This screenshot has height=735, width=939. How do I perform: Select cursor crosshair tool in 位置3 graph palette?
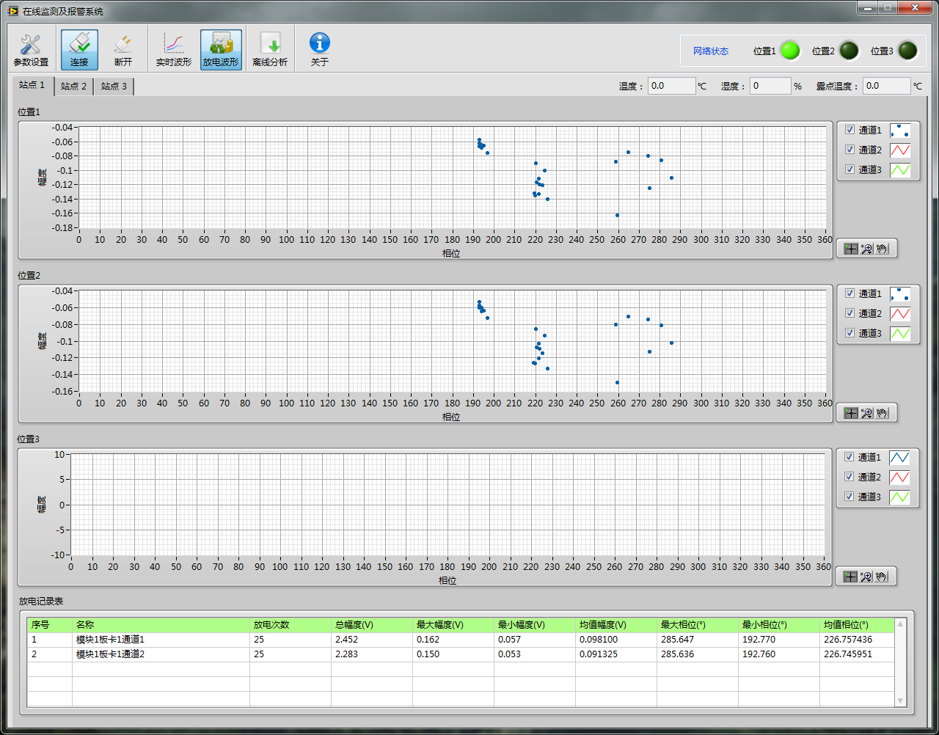pos(850,577)
